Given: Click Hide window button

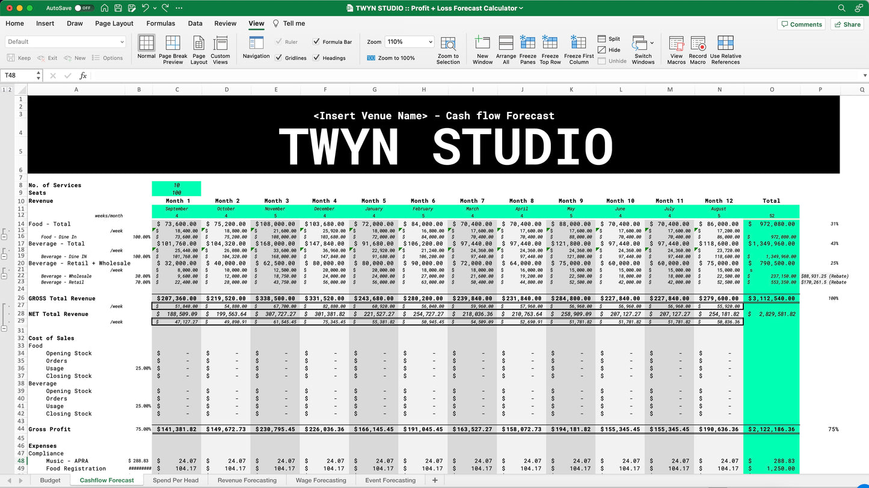Looking at the screenshot, I should [609, 50].
